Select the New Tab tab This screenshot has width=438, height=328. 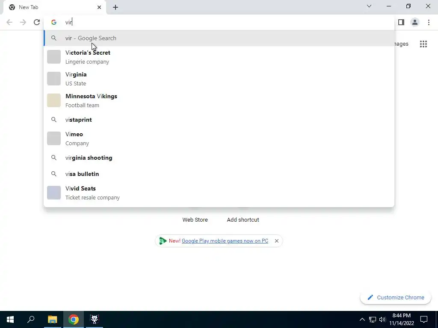[54, 7]
